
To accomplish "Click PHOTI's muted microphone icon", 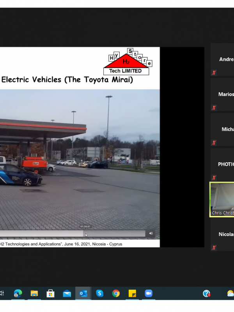I will pyautogui.click(x=214, y=178).
